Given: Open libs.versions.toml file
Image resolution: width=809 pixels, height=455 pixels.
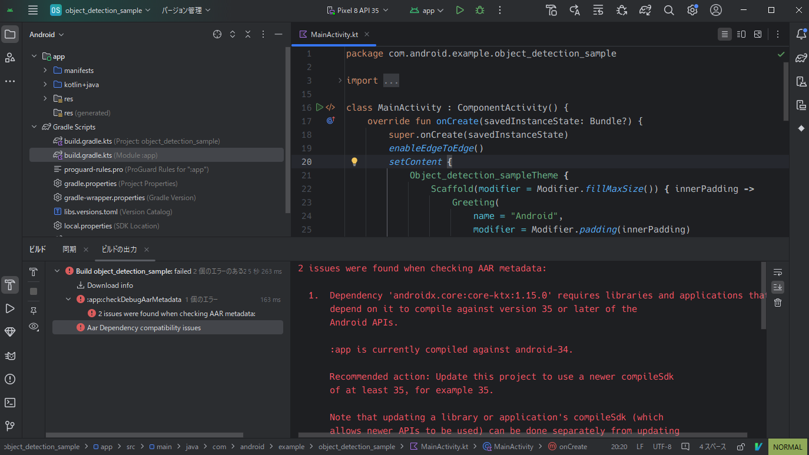Looking at the screenshot, I should click(x=91, y=212).
